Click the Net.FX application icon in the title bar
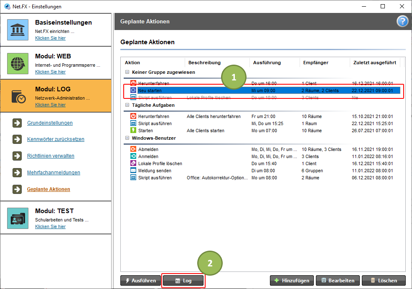 click(x=8, y=6)
